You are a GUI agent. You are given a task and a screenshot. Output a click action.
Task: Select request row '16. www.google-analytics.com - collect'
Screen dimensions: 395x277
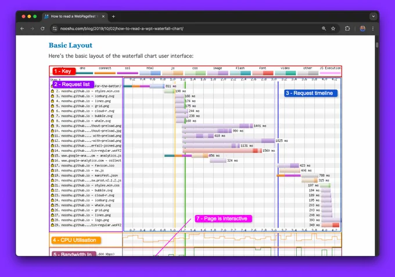pos(86,161)
